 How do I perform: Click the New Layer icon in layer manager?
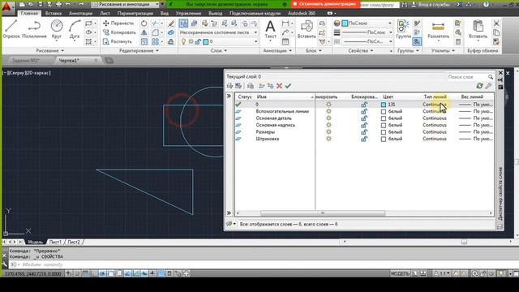pos(261,86)
